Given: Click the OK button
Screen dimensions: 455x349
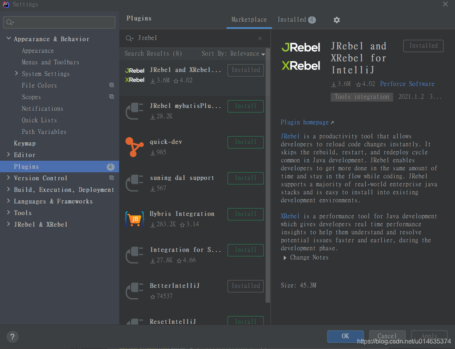Looking at the screenshot, I should [345, 336].
